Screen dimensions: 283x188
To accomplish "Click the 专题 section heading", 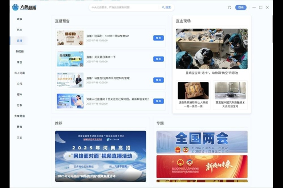I will click(x=160, y=123).
